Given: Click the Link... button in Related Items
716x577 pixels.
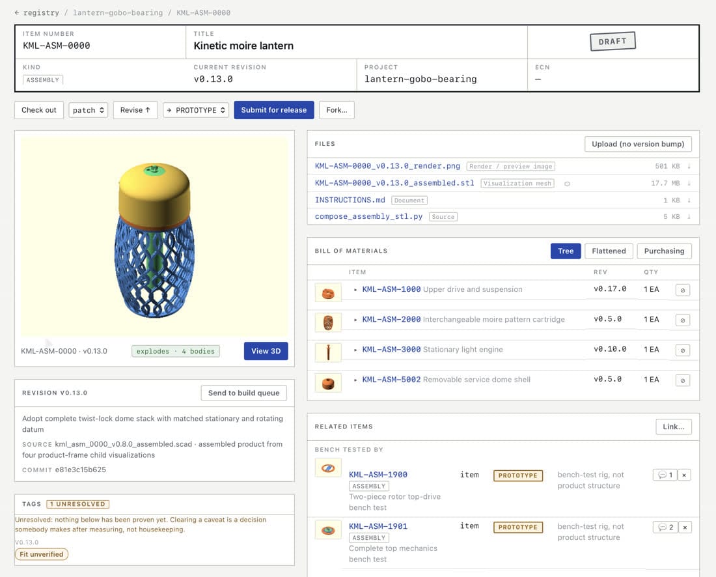Looking at the screenshot, I should [x=674, y=427].
